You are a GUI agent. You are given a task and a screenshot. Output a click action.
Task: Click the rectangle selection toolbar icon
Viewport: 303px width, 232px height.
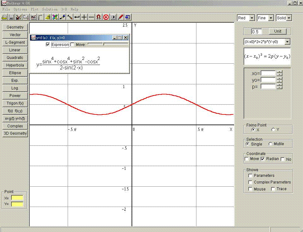[x=26, y=17]
